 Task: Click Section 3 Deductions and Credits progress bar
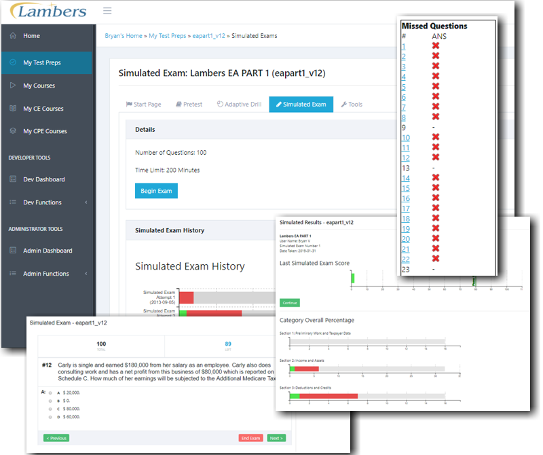click(x=367, y=396)
